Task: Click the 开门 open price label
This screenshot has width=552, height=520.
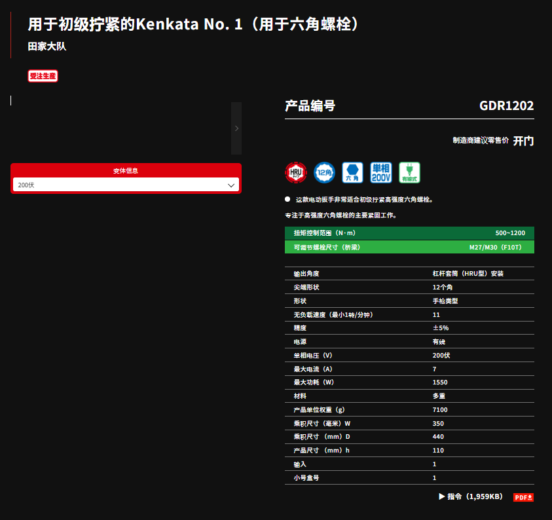Action: pyautogui.click(x=523, y=141)
